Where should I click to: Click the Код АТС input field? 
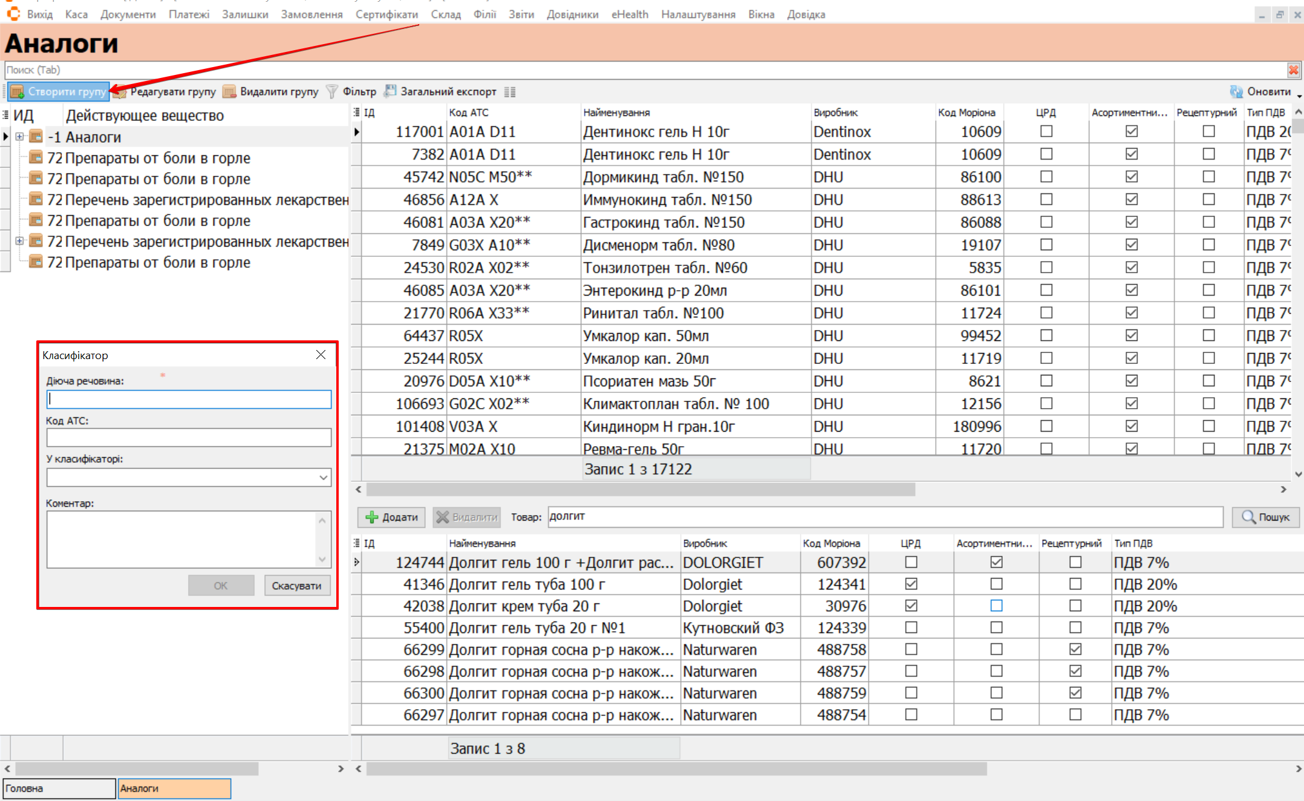click(x=189, y=438)
